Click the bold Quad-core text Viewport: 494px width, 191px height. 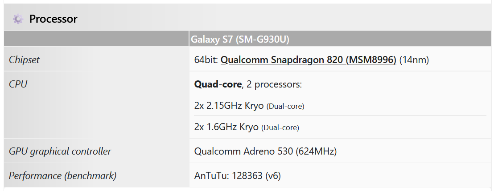pos(218,84)
